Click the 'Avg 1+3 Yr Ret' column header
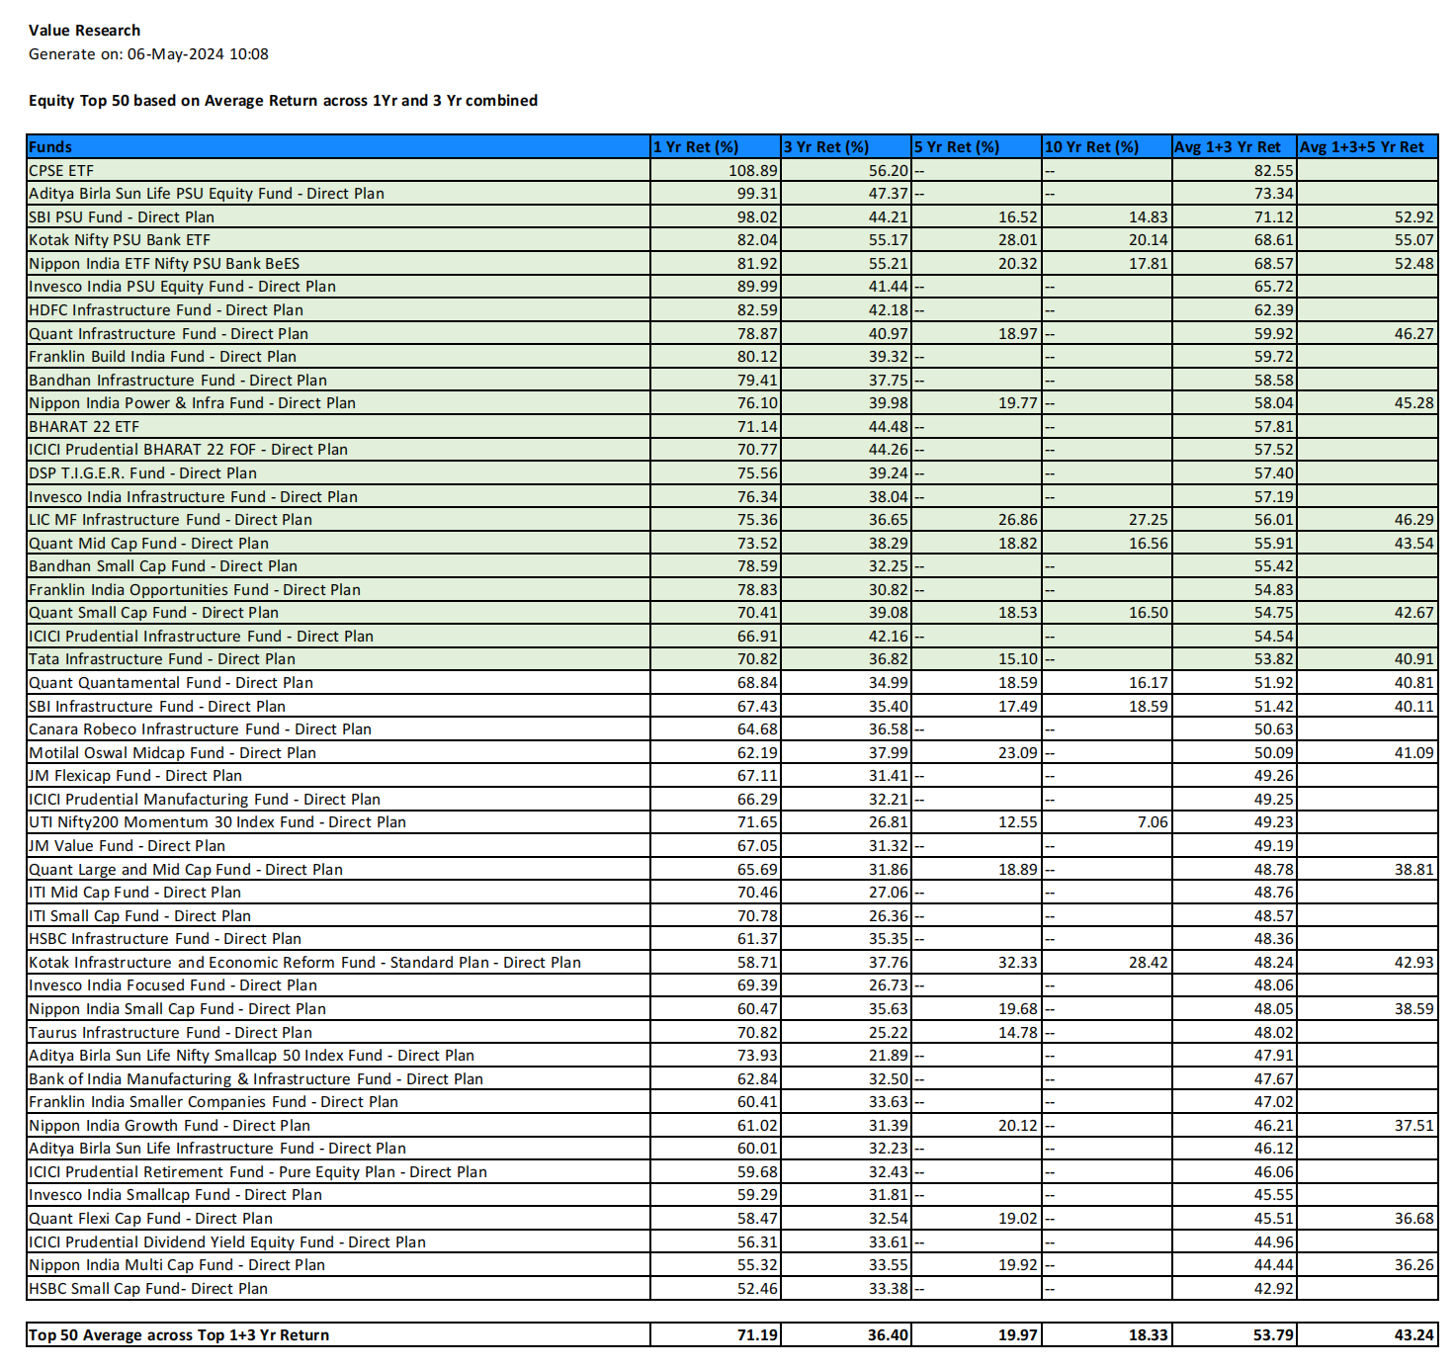The height and width of the screenshot is (1368, 1455). click(1235, 146)
